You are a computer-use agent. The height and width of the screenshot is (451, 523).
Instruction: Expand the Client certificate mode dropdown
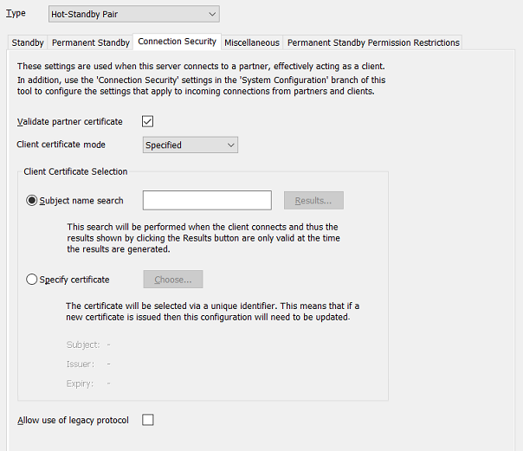coord(190,145)
